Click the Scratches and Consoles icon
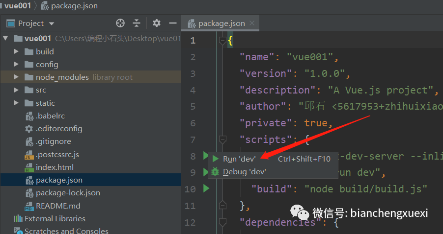 point(18,231)
